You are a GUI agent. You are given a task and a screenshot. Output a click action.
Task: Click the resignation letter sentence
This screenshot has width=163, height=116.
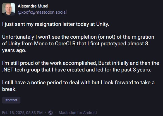56,24
